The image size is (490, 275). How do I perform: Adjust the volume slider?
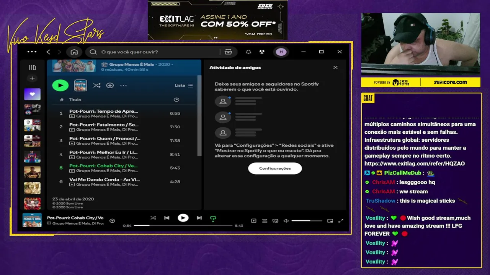tap(307, 221)
